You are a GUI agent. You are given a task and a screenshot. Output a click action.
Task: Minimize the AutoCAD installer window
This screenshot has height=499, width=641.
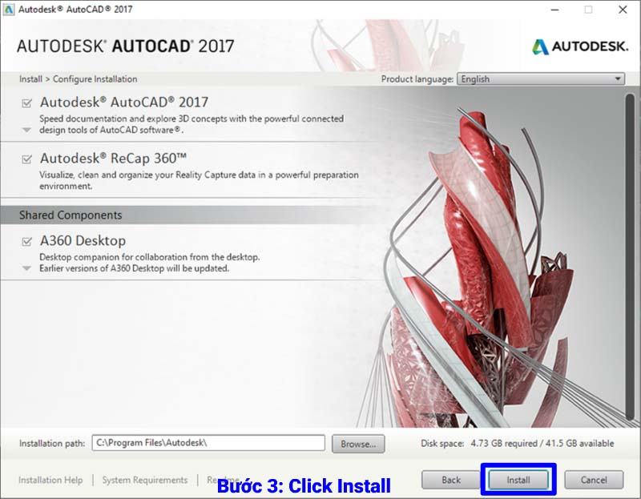click(554, 10)
